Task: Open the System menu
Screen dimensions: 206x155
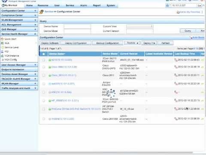Action: [x=111, y=6]
